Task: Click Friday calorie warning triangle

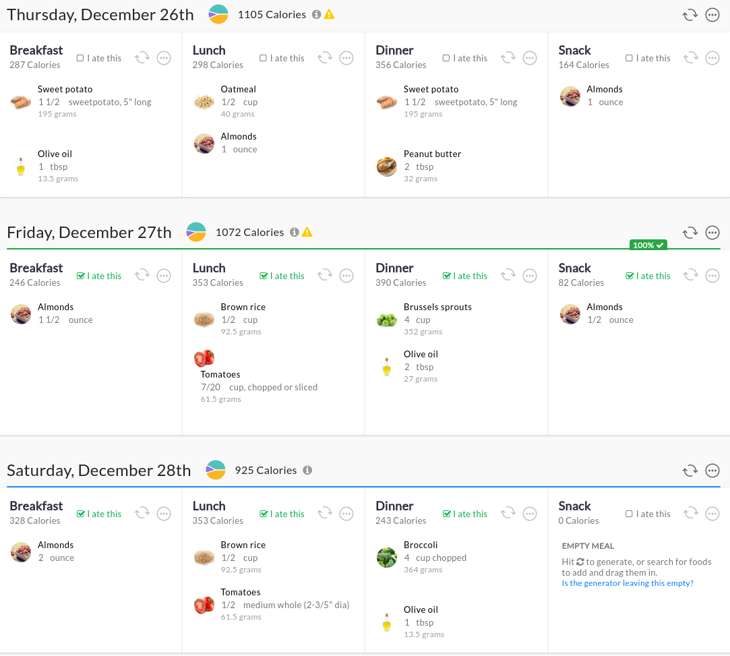Action: coord(307,232)
